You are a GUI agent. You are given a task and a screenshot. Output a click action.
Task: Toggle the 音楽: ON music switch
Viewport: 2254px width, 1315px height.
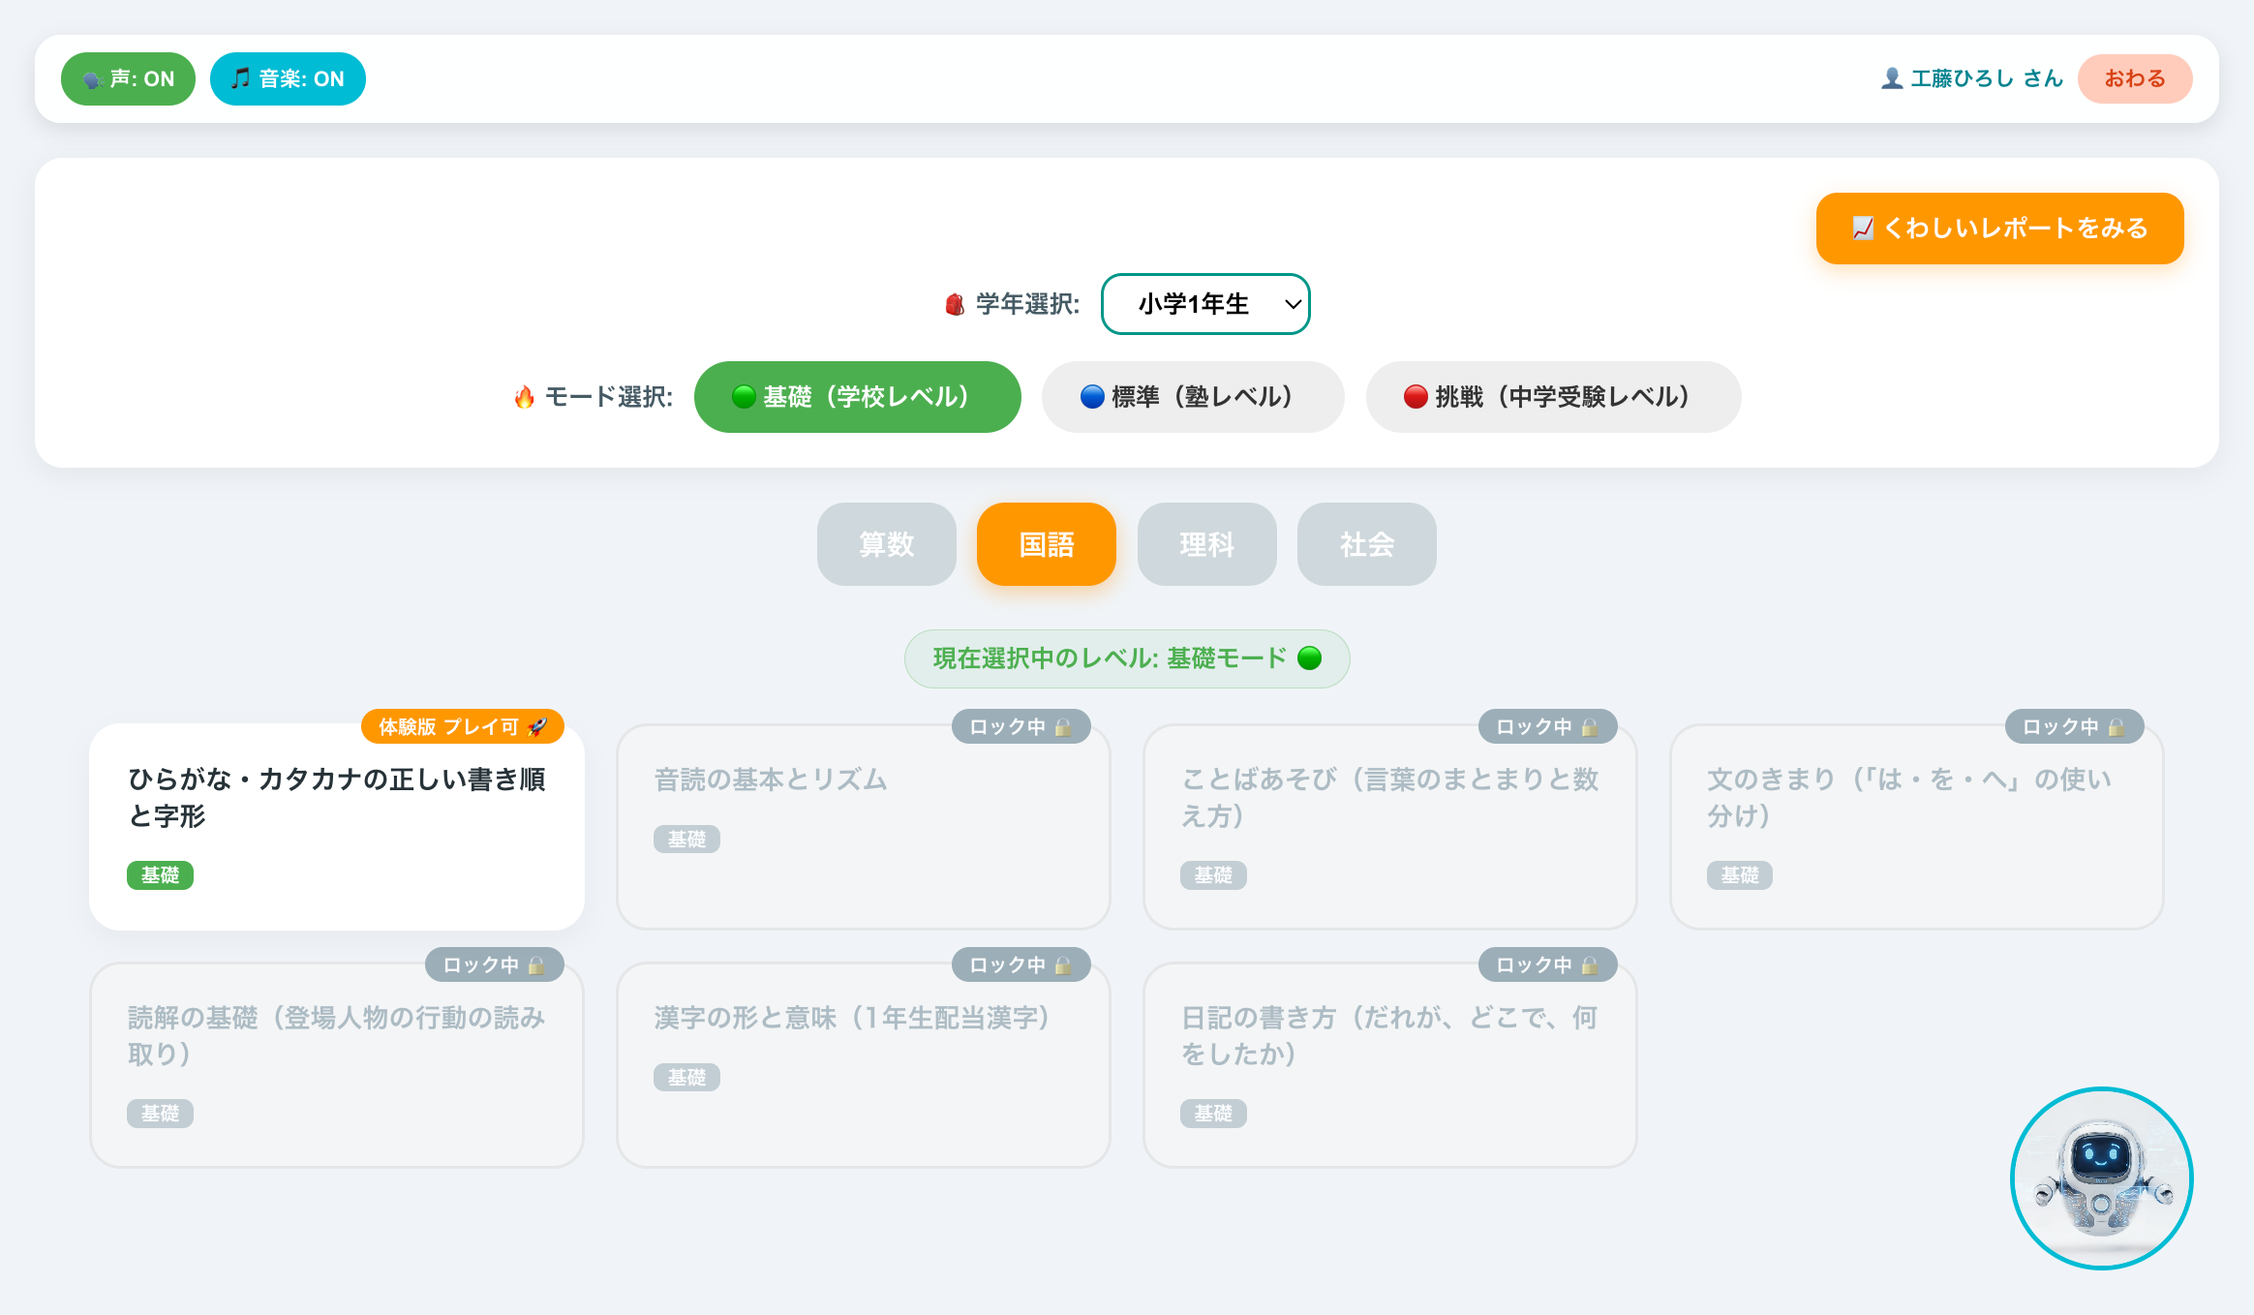click(x=288, y=78)
